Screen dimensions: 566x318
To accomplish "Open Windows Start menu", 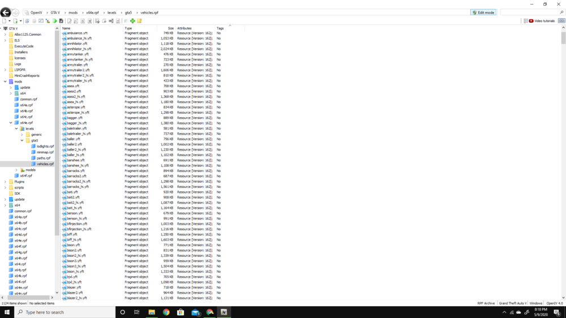I will pyautogui.click(x=7, y=312).
